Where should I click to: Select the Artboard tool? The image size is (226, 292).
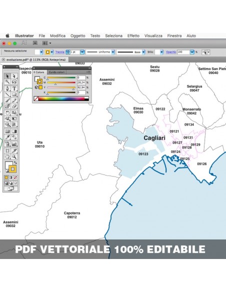tap(7, 150)
